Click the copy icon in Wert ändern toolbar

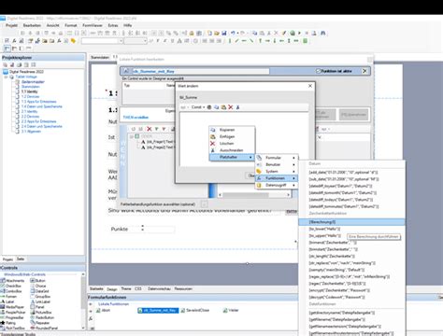(x=216, y=107)
